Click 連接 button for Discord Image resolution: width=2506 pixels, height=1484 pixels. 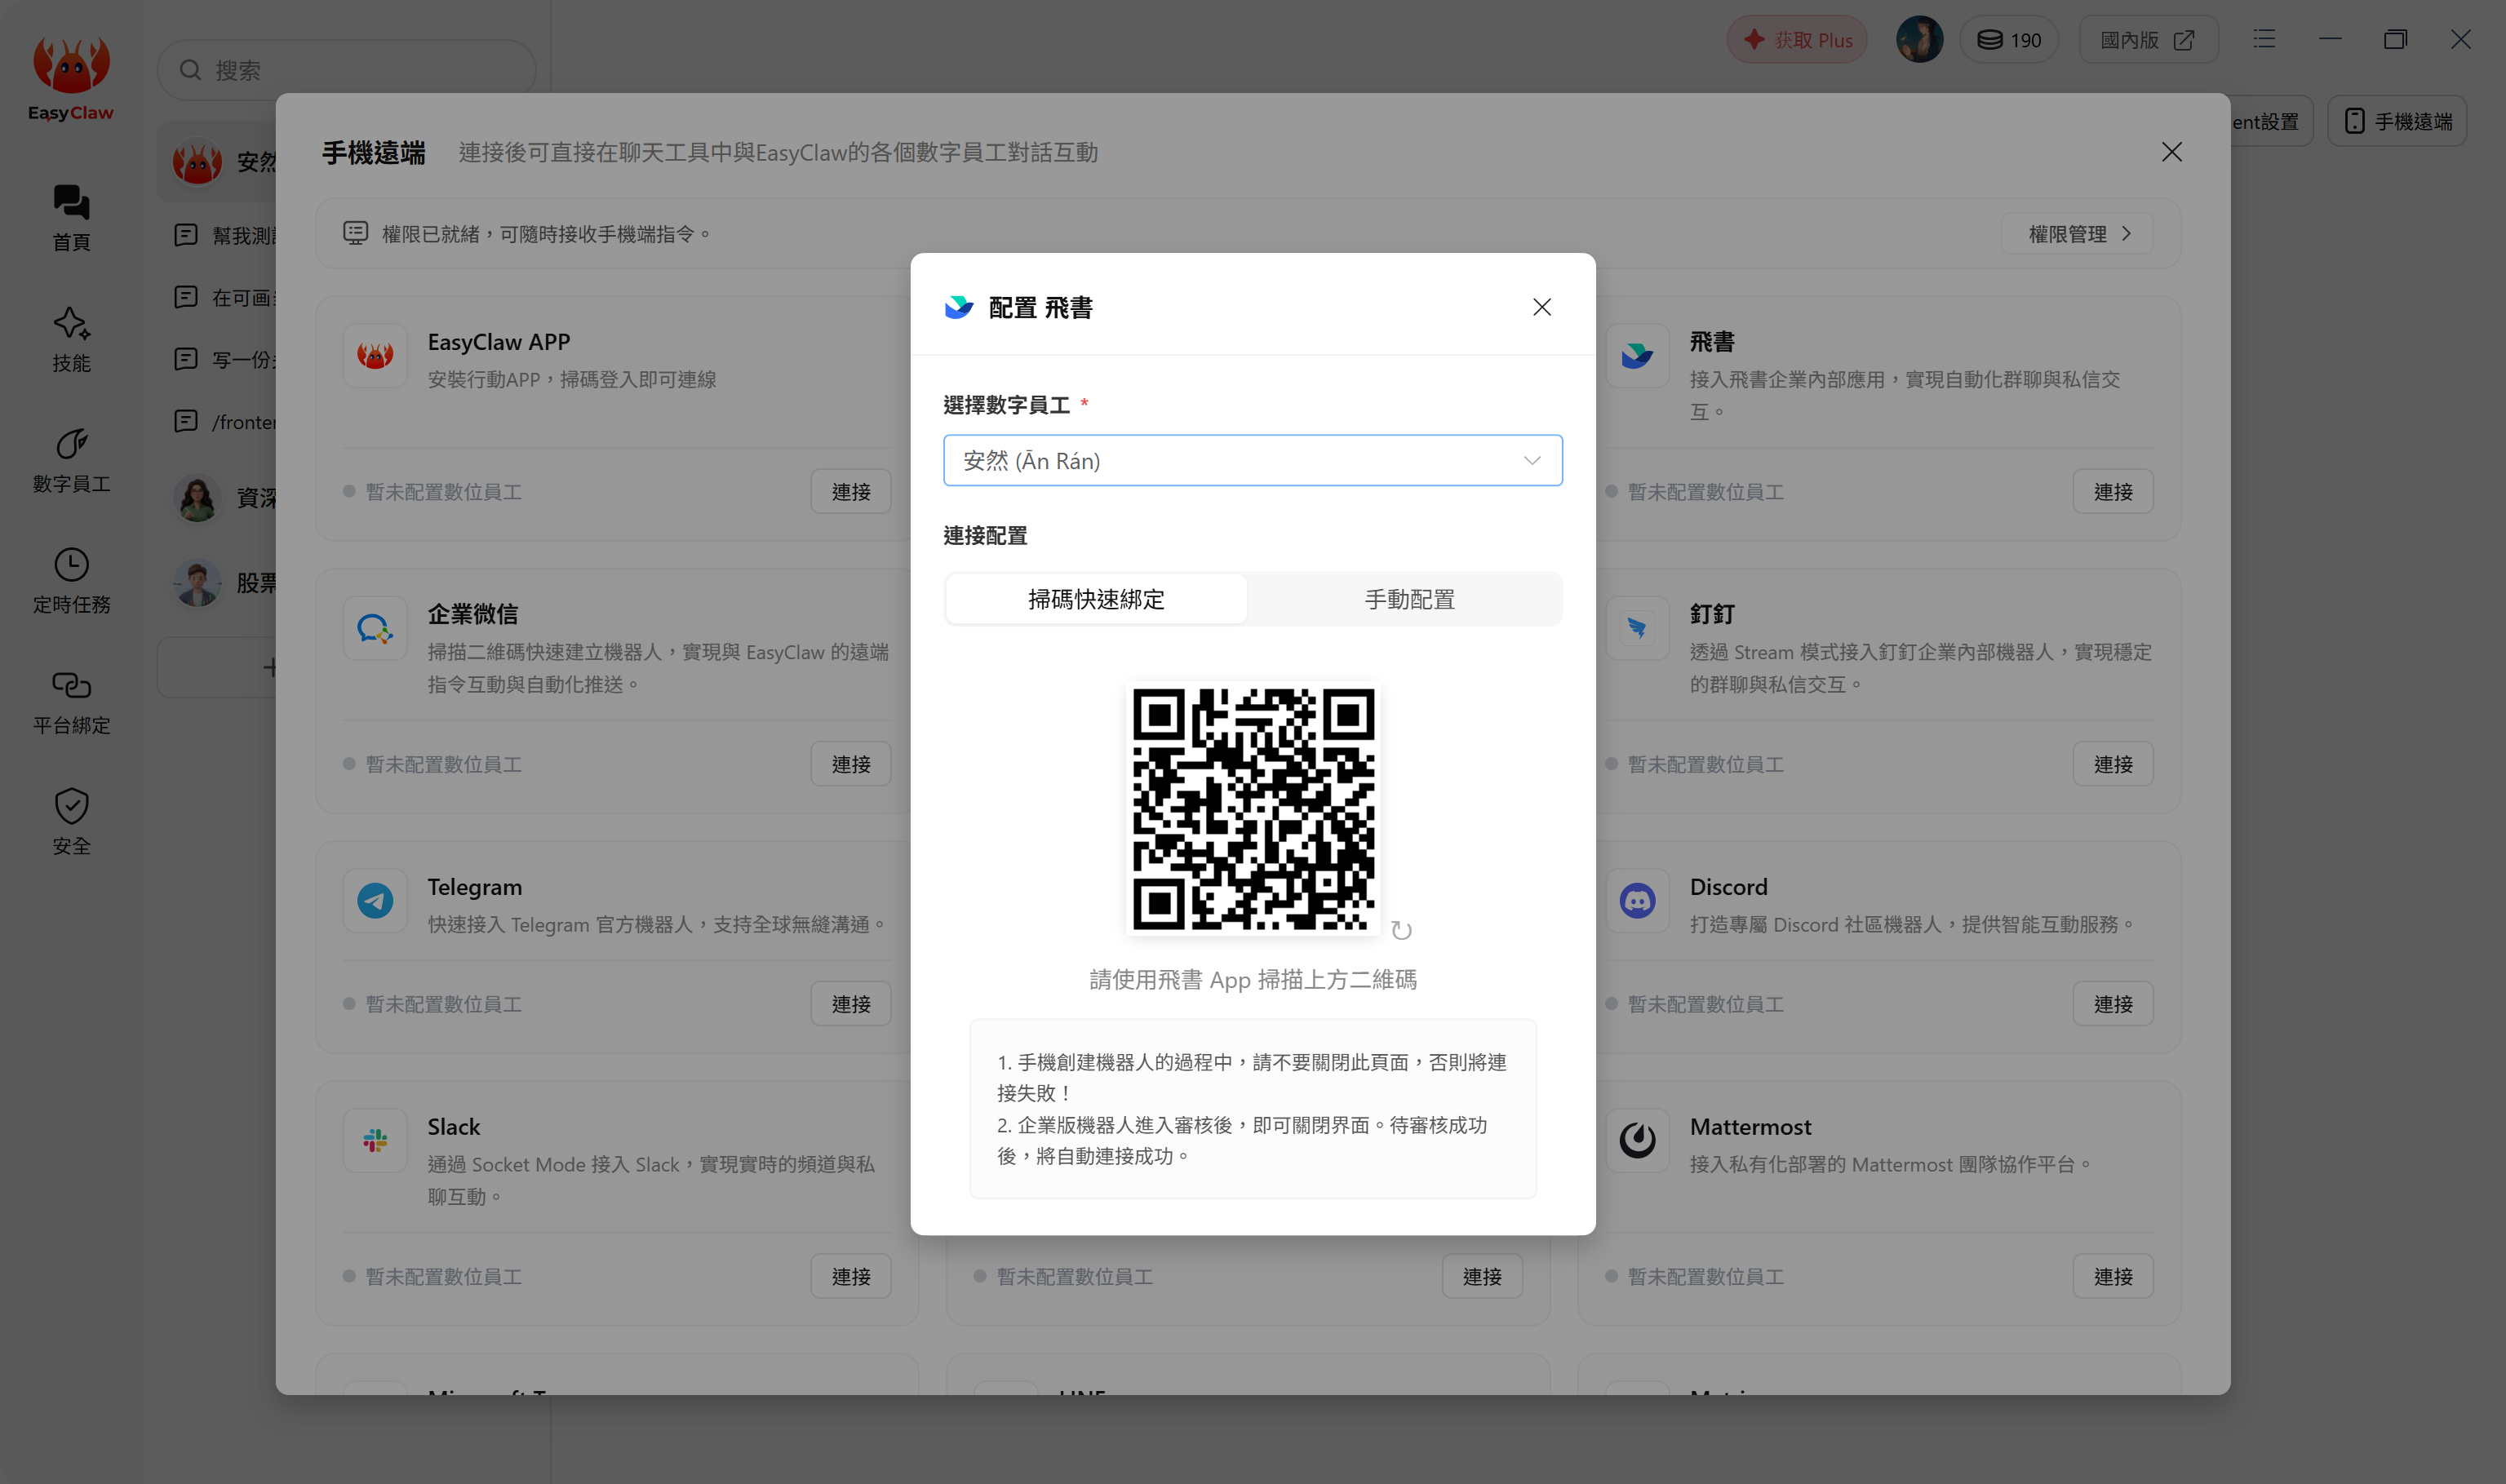[x=2112, y=1003]
